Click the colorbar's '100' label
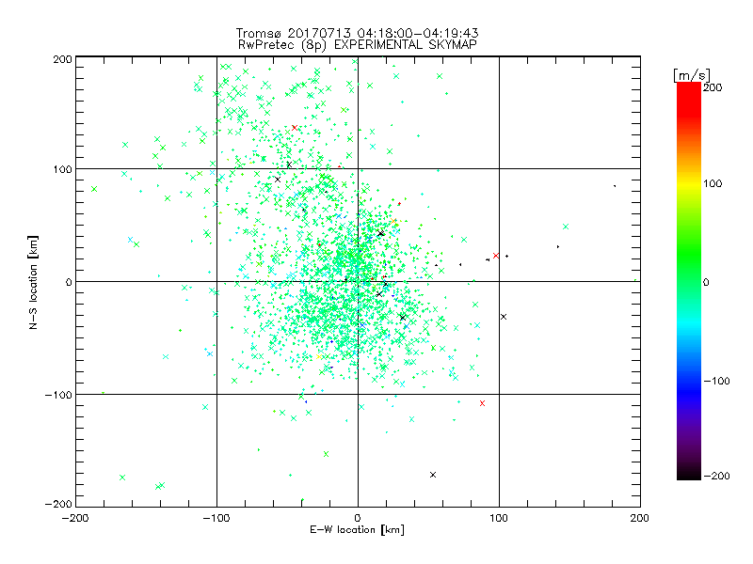753x564 pixels. pos(713,183)
